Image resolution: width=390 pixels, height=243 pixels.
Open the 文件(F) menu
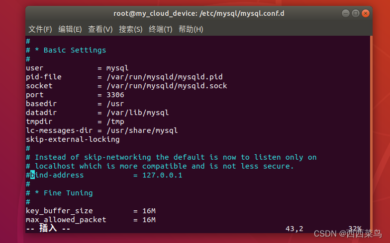pyautogui.click(x=40, y=29)
